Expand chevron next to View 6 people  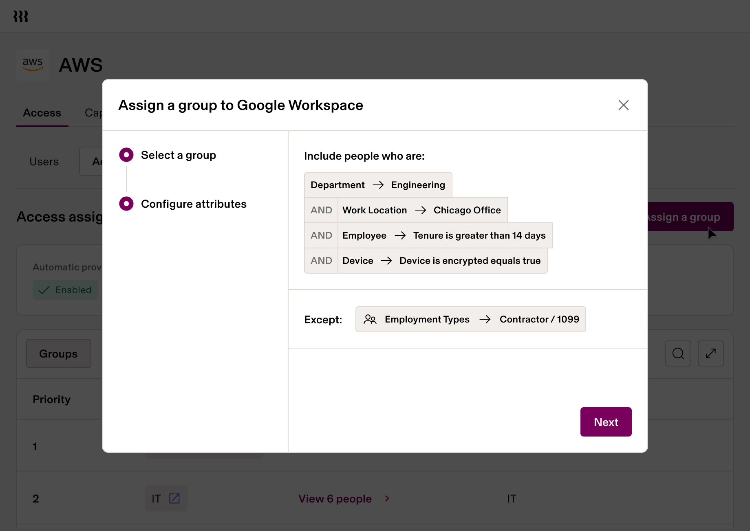pos(387,498)
